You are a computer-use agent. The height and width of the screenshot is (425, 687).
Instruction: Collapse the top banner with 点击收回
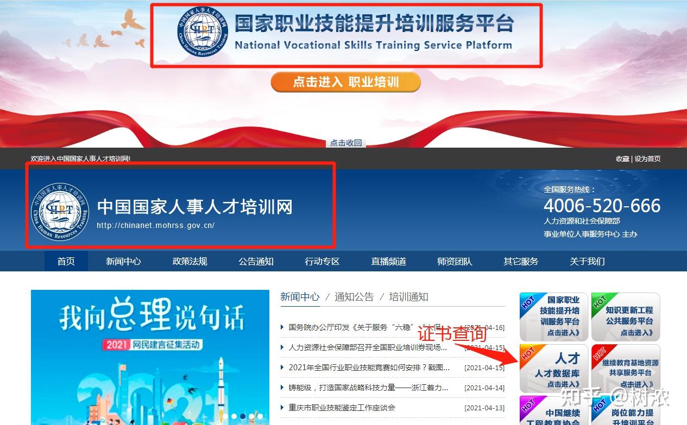(345, 142)
